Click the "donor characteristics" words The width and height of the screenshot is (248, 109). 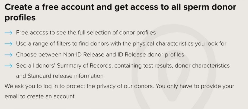(x=202, y=66)
